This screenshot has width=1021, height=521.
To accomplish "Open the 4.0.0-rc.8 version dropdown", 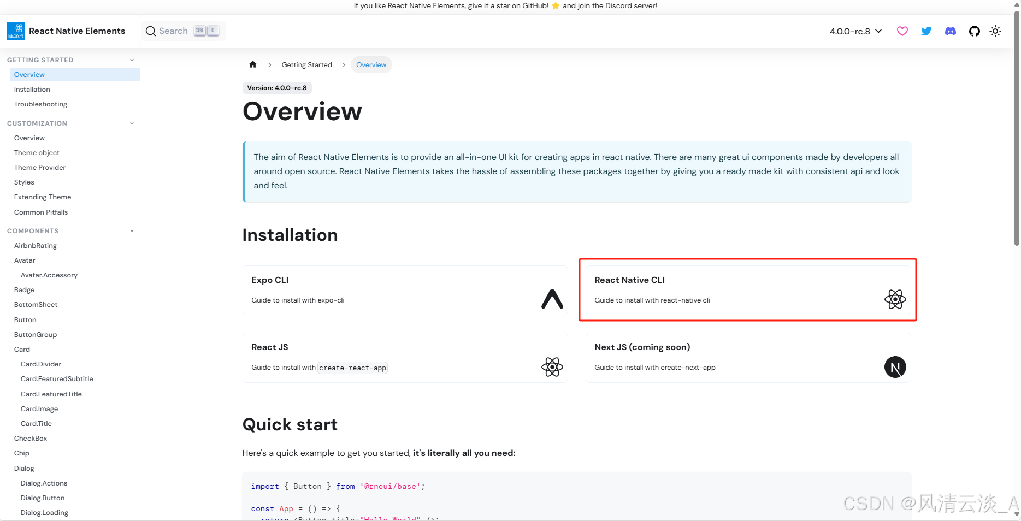I will coord(855,31).
